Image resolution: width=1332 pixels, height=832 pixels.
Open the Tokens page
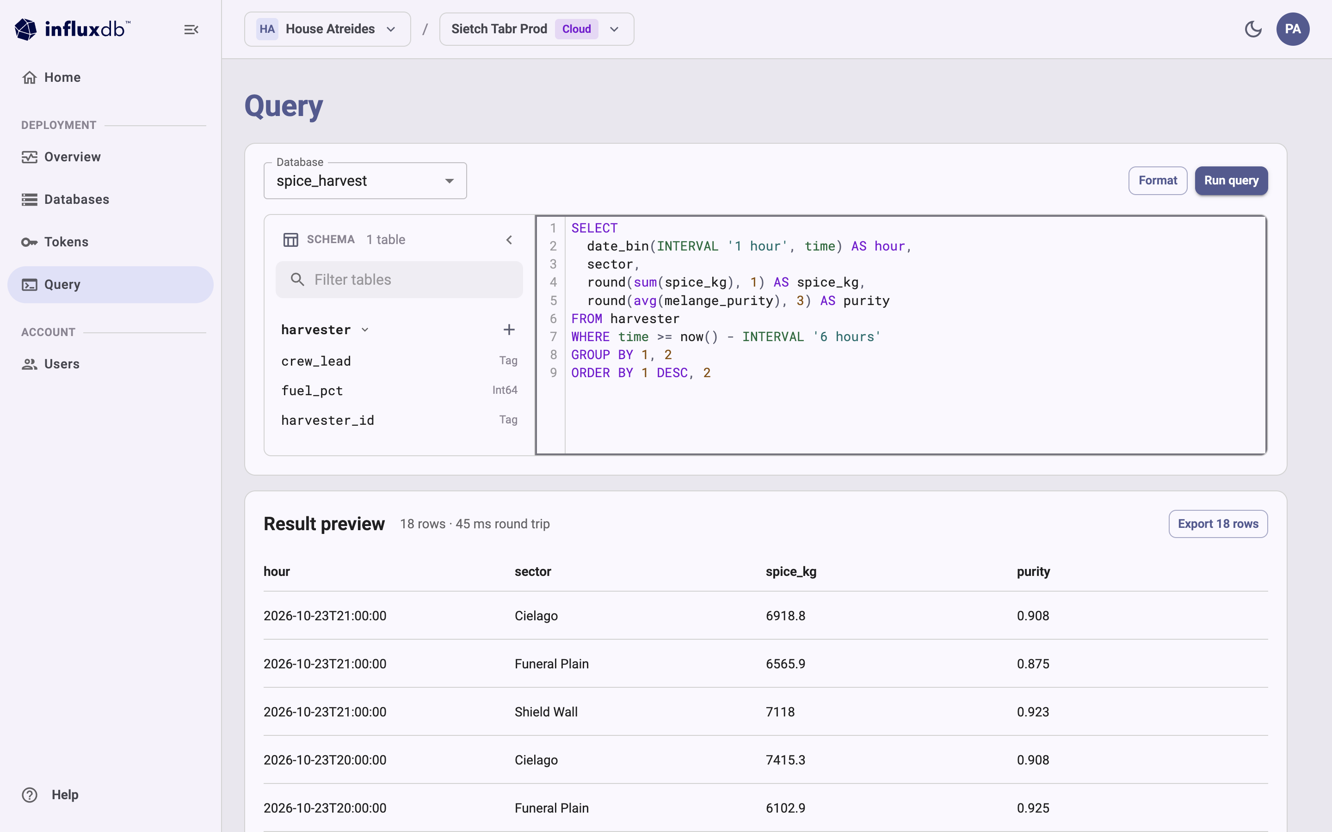[110, 242]
